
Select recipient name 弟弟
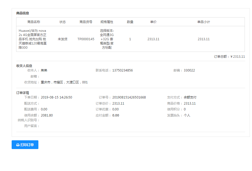(x=44, y=70)
